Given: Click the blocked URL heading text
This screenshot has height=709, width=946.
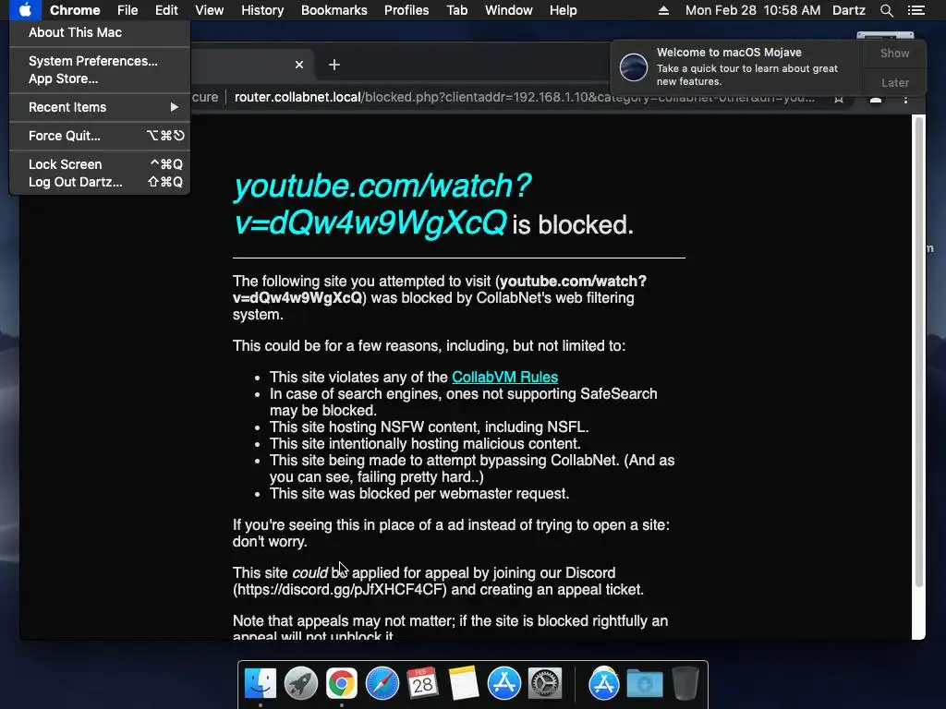Looking at the screenshot, I should pos(382,204).
